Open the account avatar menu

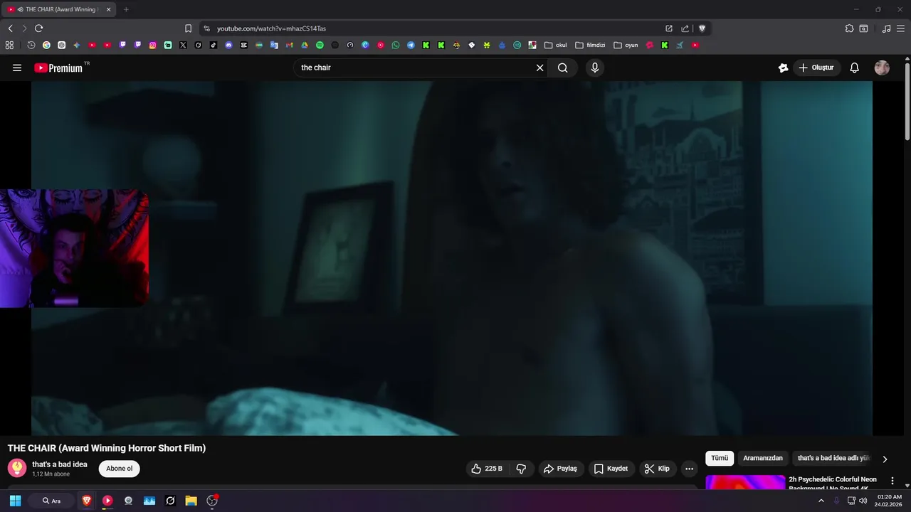coord(882,68)
